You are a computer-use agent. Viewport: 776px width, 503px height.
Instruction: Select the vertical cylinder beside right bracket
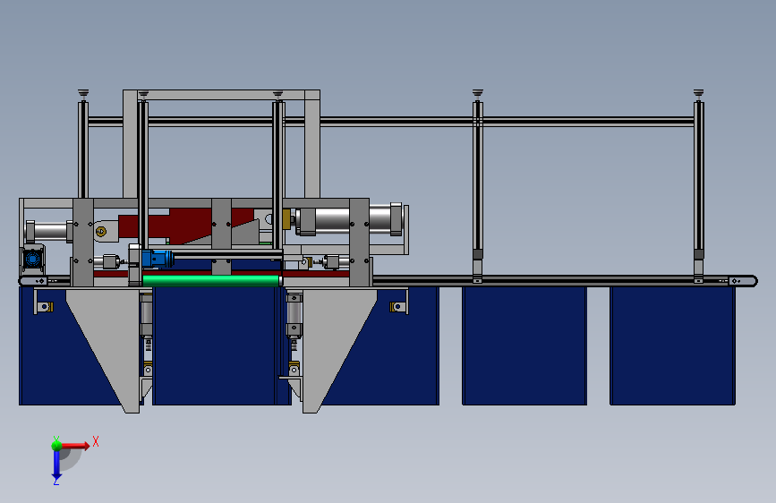coord(294,317)
